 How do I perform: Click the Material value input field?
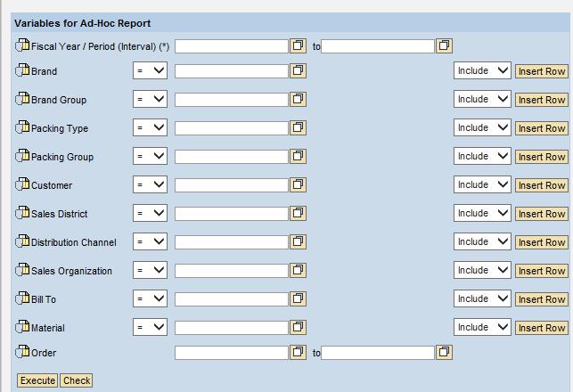(x=232, y=328)
